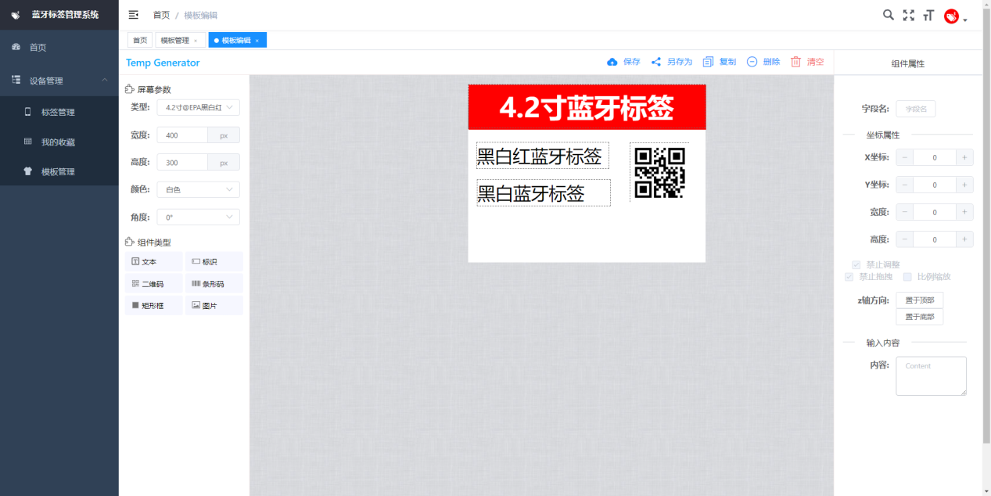This screenshot has height=496, width=991.
Task: Click the 置于底部 button
Action: point(919,317)
